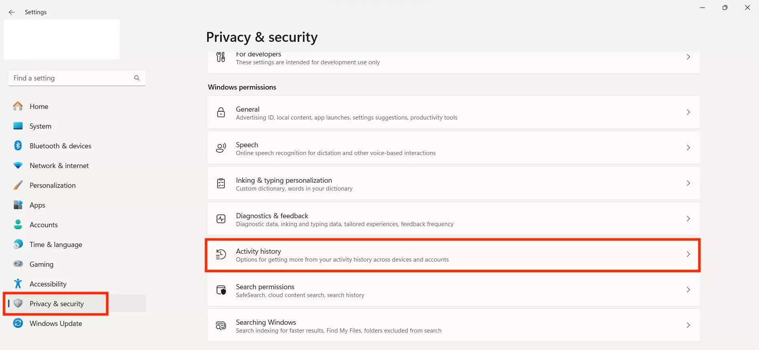Click the Gaming controller icon
This screenshot has height=350, width=759.
coord(18,264)
